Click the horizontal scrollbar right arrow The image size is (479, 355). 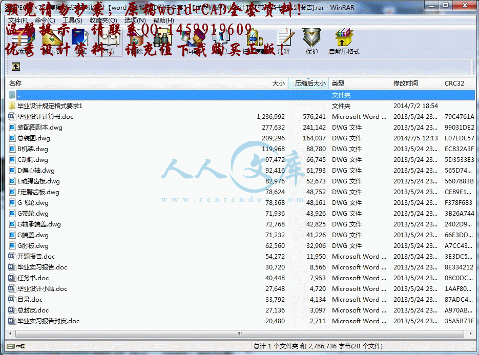[470, 333]
